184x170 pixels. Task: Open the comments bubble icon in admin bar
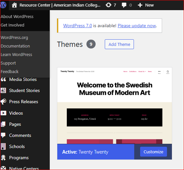[124, 5]
